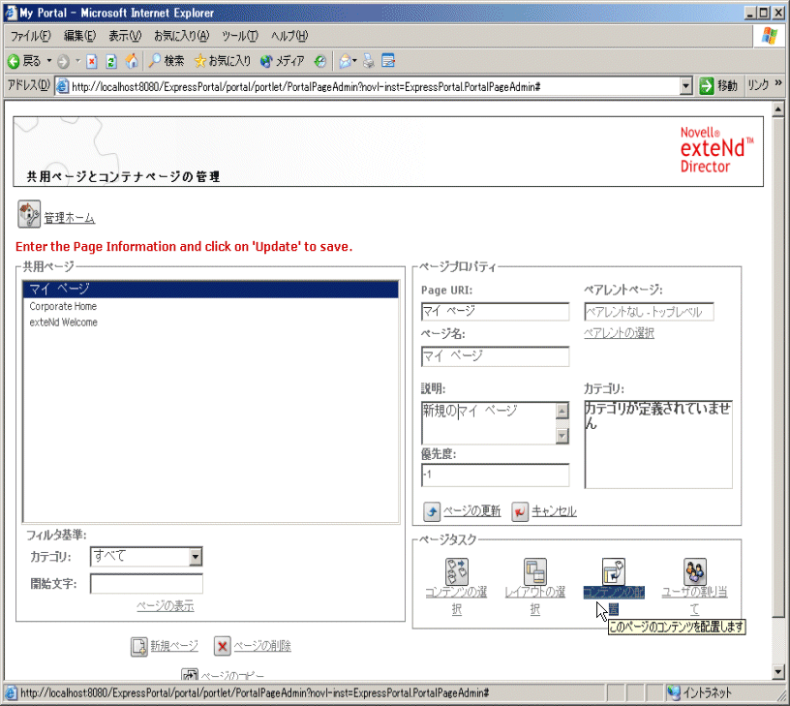Viewport: 790px width, 706px height.
Task: Click the Novell exteNd Director logo
Action: click(716, 150)
